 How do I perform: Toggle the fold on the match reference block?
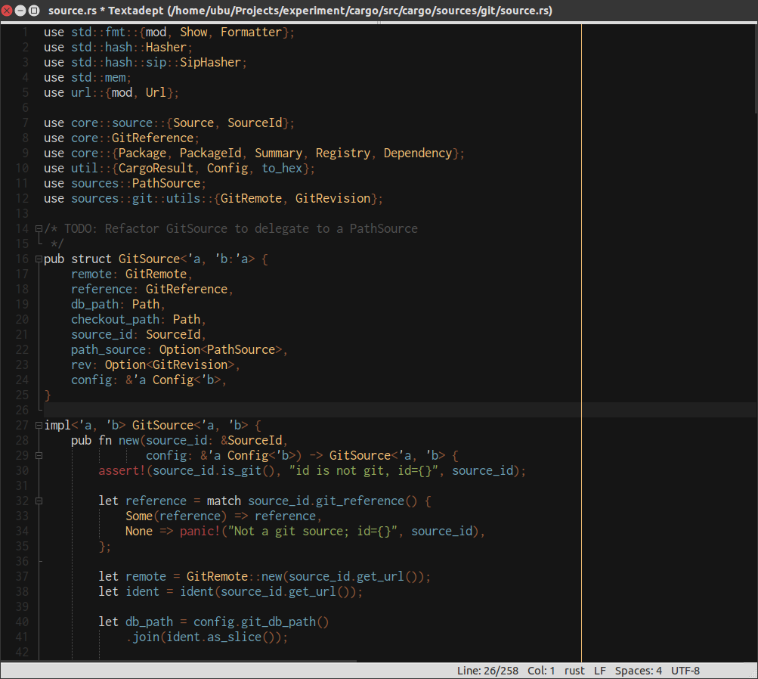pyautogui.click(x=38, y=501)
